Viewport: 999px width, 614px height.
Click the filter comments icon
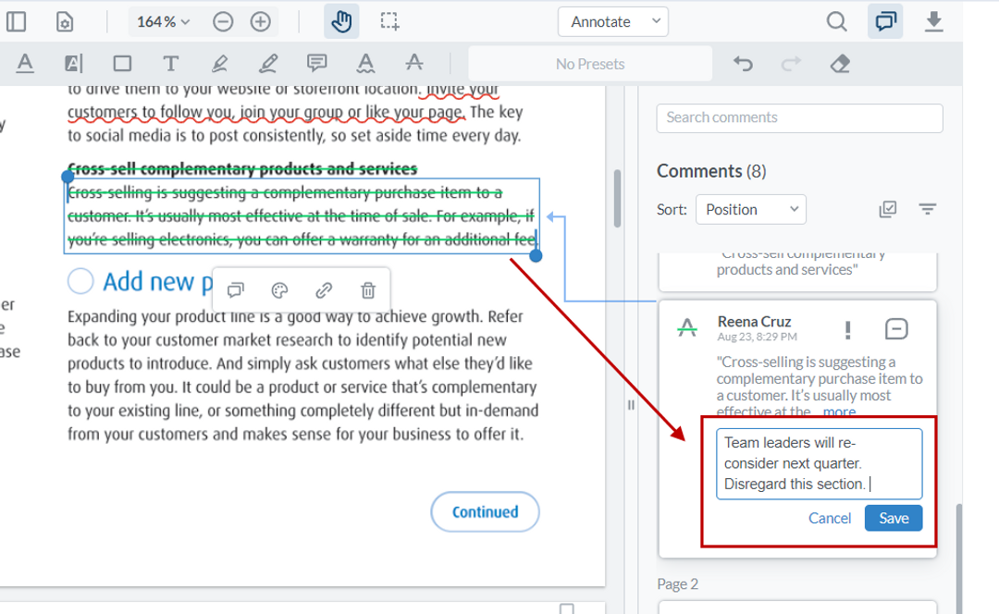click(927, 209)
